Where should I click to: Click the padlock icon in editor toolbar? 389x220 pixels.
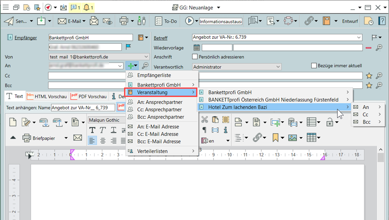(329, 122)
